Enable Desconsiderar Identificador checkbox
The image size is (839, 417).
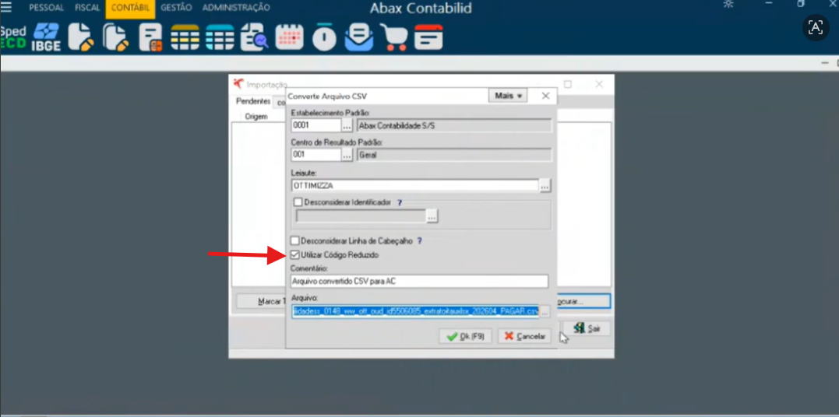298,202
